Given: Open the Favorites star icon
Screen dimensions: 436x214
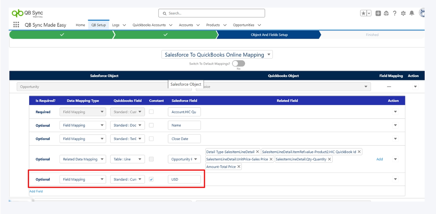Looking at the screenshot, I should click(363, 13).
